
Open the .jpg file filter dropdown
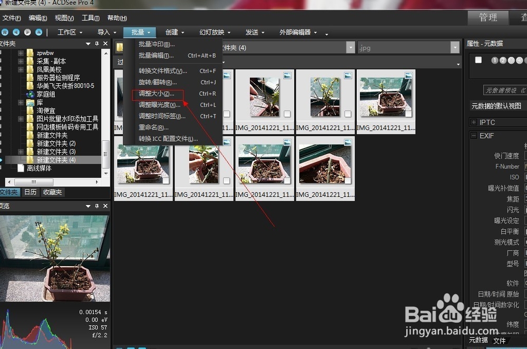[x=455, y=47]
